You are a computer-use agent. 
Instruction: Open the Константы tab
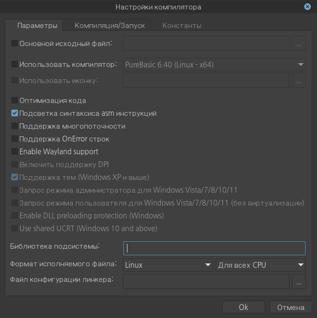182,25
